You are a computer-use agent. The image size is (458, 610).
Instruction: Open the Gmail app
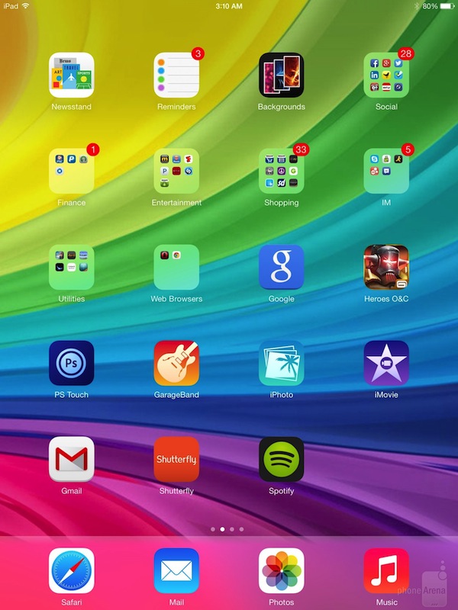click(71, 460)
